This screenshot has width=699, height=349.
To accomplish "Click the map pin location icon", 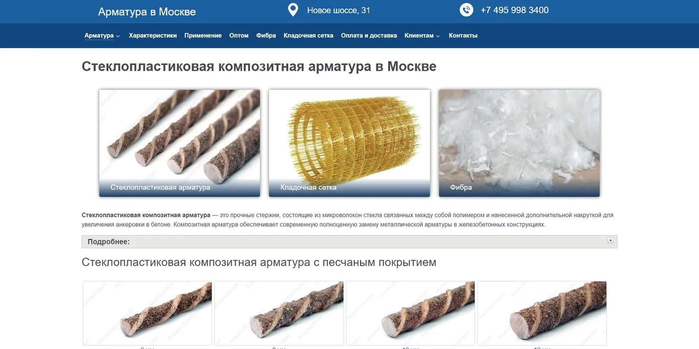I will pyautogui.click(x=293, y=10).
